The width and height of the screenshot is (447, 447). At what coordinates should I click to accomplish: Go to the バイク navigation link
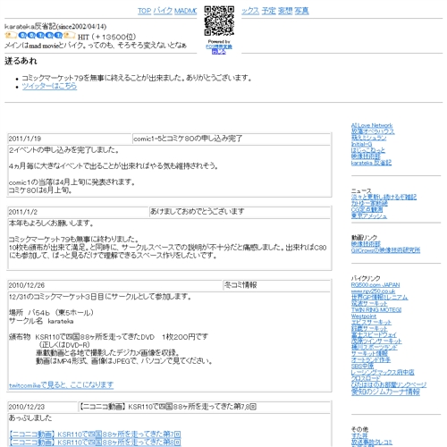(163, 11)
